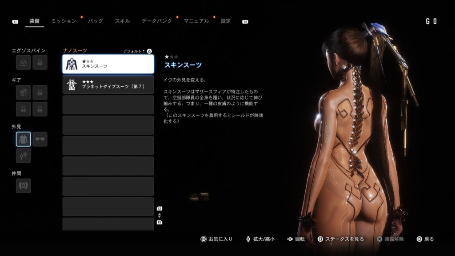Viewport: 455px width, 256px height.
Task: Choose the プラネットダイブスーツ（第７） list row
Action: 108,84
